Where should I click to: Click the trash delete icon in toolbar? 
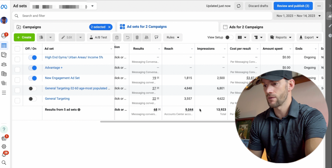[x=137, y=37]
